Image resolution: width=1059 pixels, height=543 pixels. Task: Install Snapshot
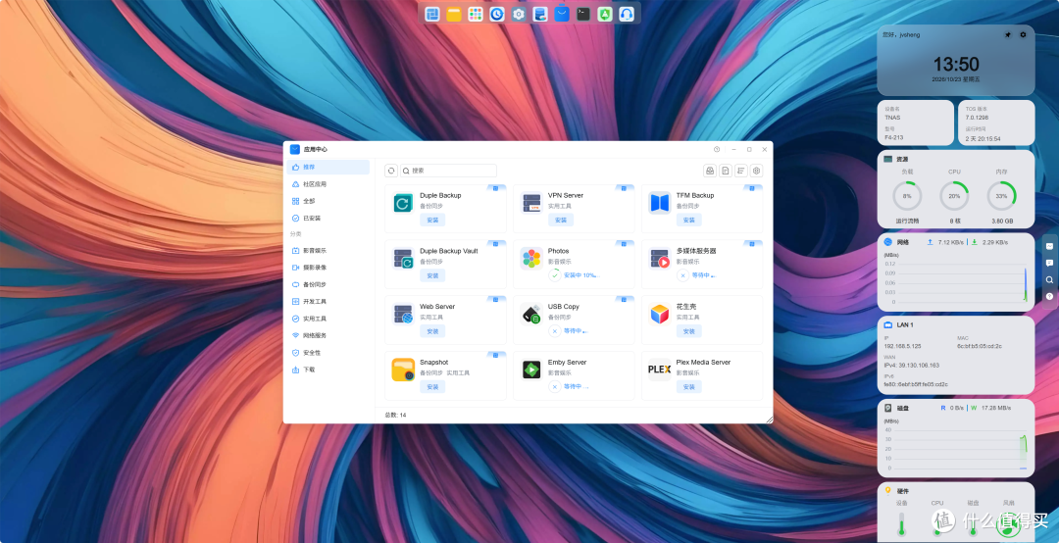pyautogui.click(x=433, y=387)
